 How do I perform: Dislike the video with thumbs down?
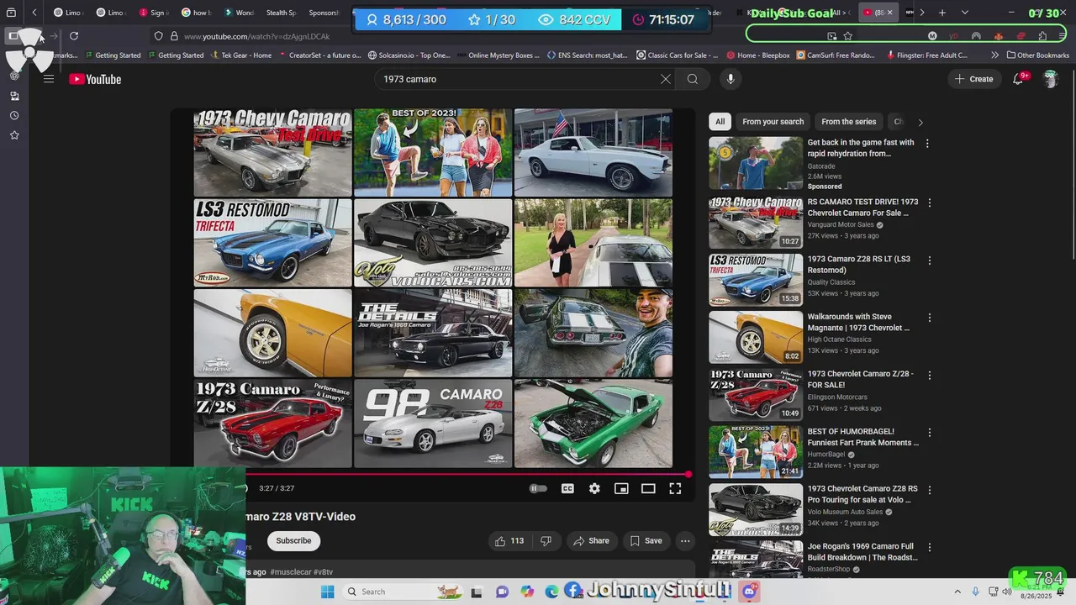coord(546,541)
